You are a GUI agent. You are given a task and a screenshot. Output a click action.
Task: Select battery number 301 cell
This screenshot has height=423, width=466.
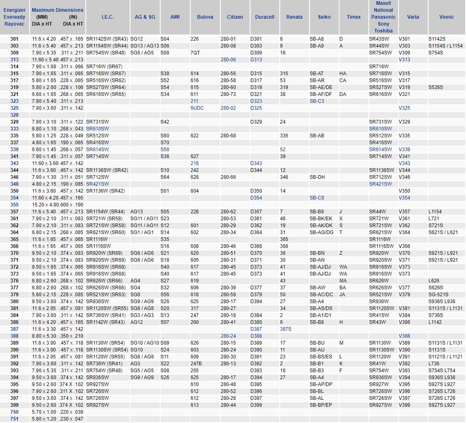tap(14, 39)
